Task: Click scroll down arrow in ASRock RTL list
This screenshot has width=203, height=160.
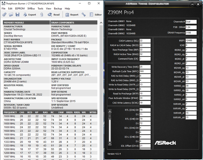Action: tap(110, 144)
